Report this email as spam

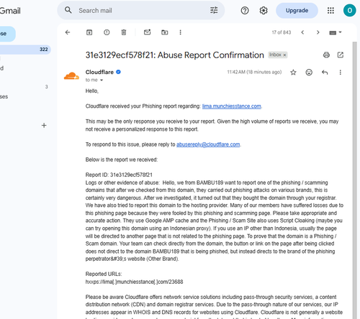click(x=107, y=32)
